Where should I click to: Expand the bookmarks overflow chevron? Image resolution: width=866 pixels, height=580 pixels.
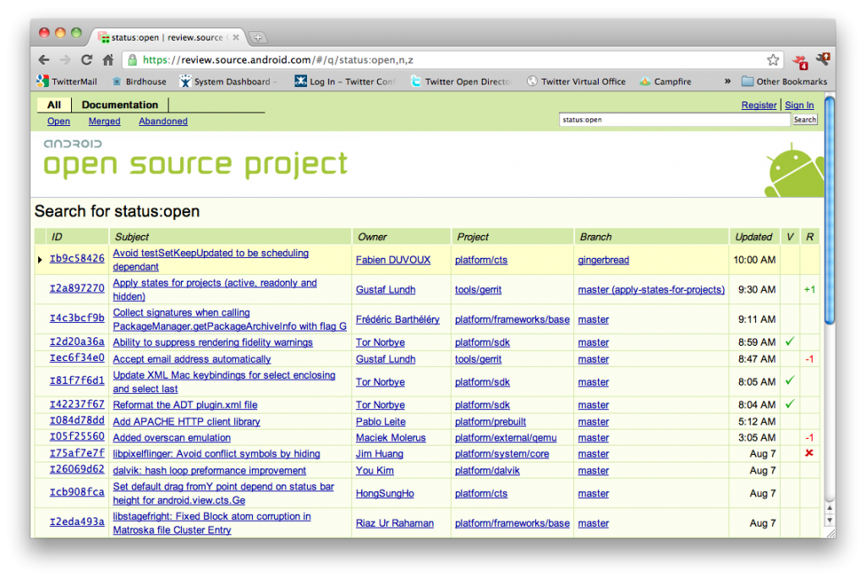pyautogui.click(x=727, y=82)
